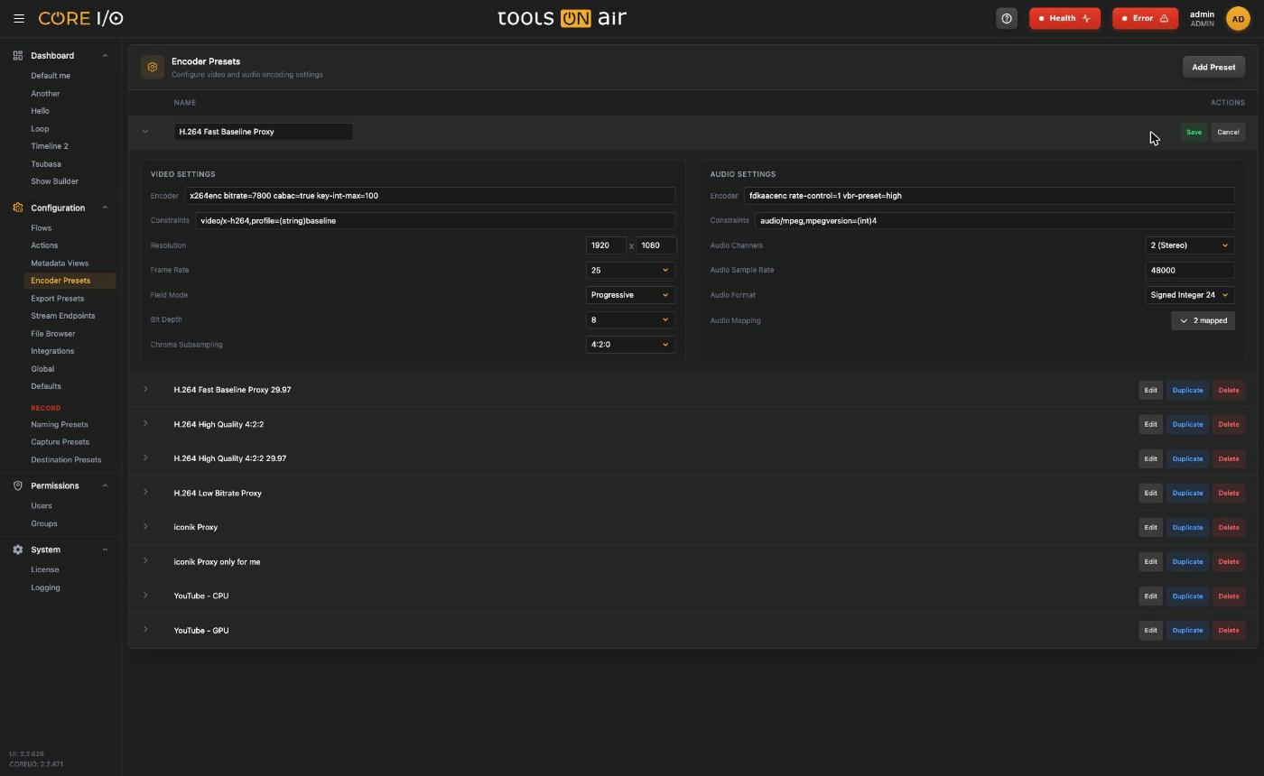Collapse the Dashboard sidebar section
This screenshot has height=776, width=1264.
click(105, 56)
